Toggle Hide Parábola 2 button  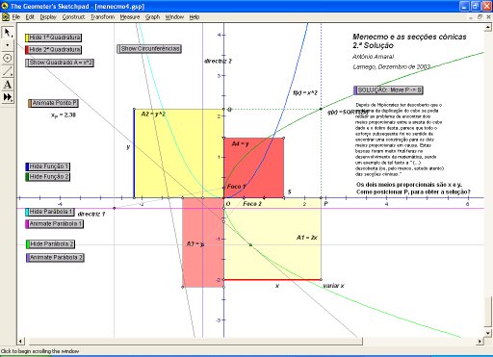click(x=50, y=244)
